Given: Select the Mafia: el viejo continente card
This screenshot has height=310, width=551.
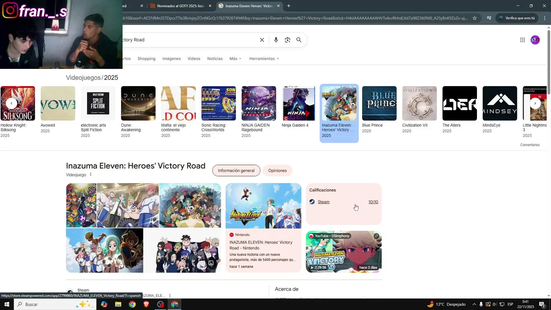Looking at the screenshot, I should [178, 112].
